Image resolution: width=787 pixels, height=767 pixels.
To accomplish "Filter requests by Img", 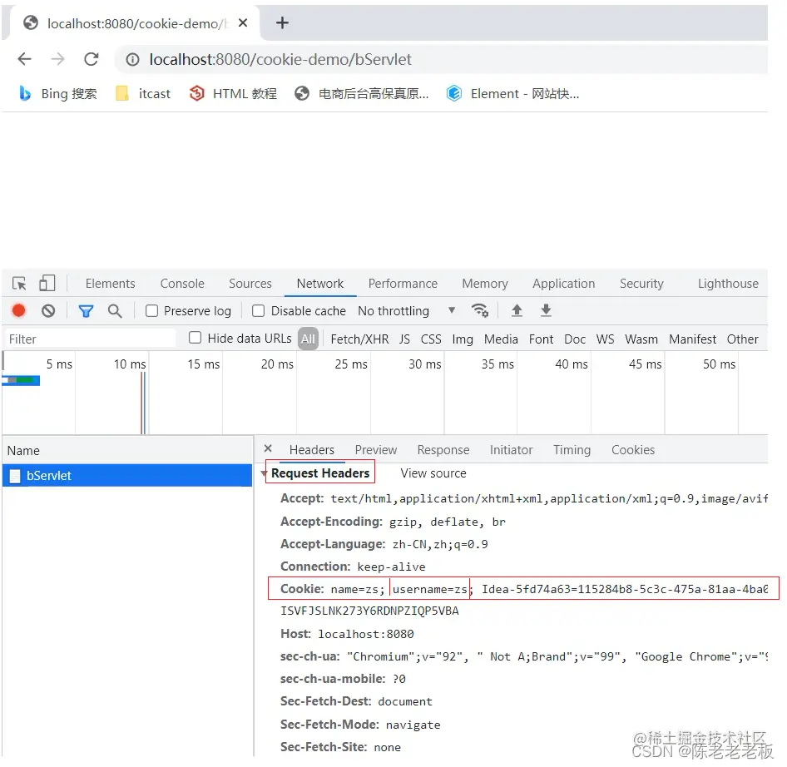I will [463, 339].
